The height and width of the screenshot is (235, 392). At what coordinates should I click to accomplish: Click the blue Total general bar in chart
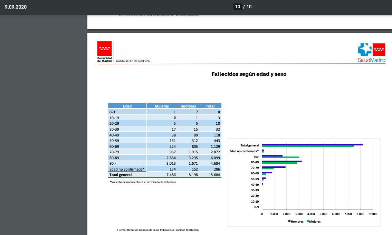(x=312, y=145)
